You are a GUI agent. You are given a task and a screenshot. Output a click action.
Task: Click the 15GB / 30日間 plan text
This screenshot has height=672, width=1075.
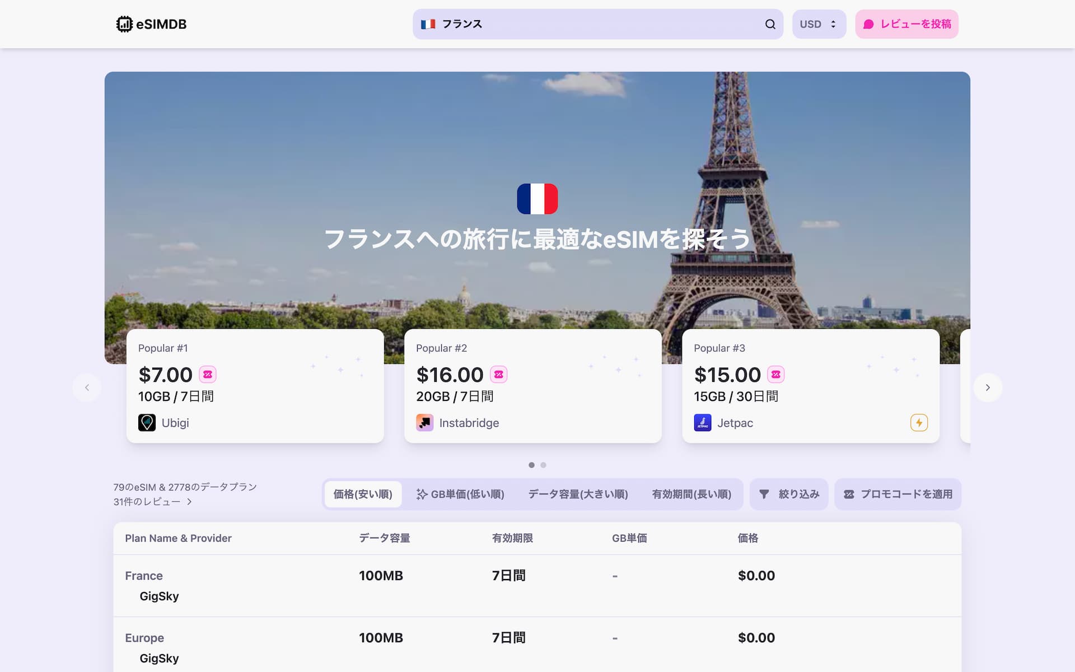tap(736, 396)
